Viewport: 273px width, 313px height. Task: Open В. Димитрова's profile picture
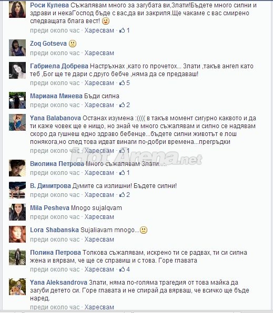coord(17,190)
